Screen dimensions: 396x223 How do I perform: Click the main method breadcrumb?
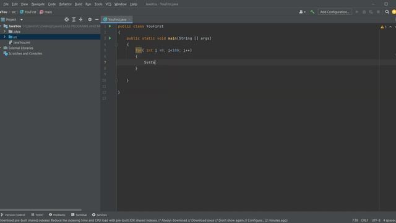tap(46, 12)
